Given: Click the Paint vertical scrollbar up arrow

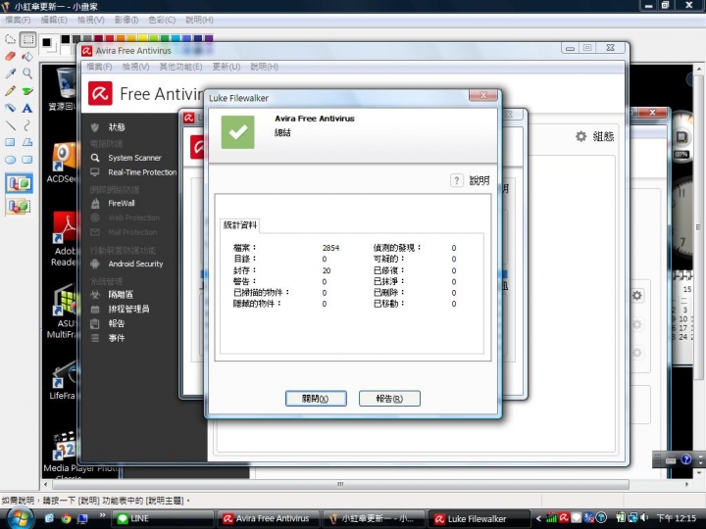Looking at the screenshot, I should [x=699, y=70].
